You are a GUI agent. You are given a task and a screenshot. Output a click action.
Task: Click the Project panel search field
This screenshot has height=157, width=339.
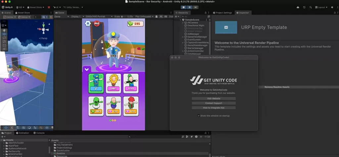(x=155, y=137)
